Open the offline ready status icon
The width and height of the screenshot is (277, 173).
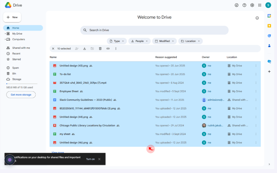click(237, 5)
